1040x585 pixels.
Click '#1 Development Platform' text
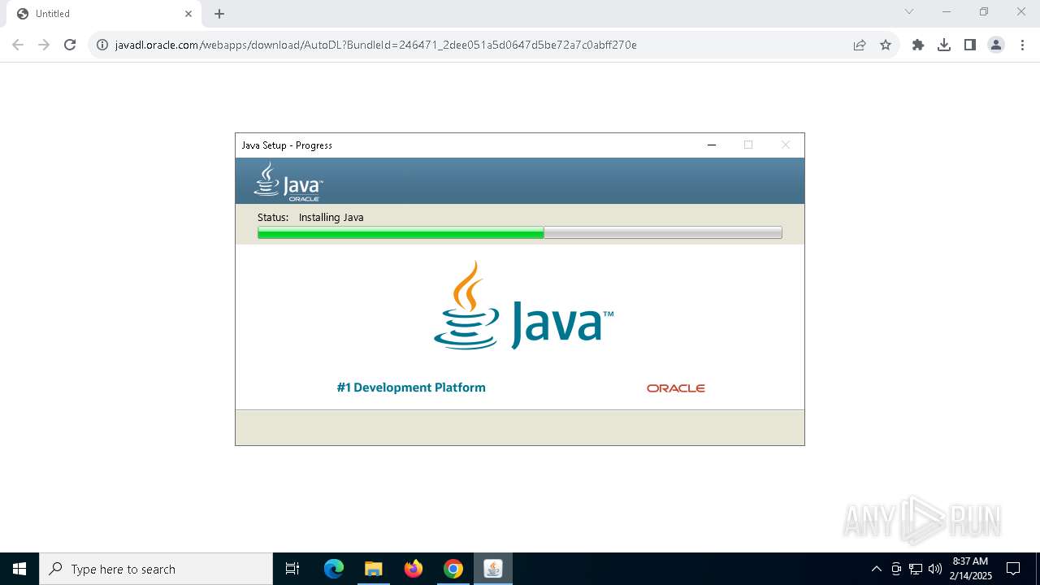coord(411,388)
